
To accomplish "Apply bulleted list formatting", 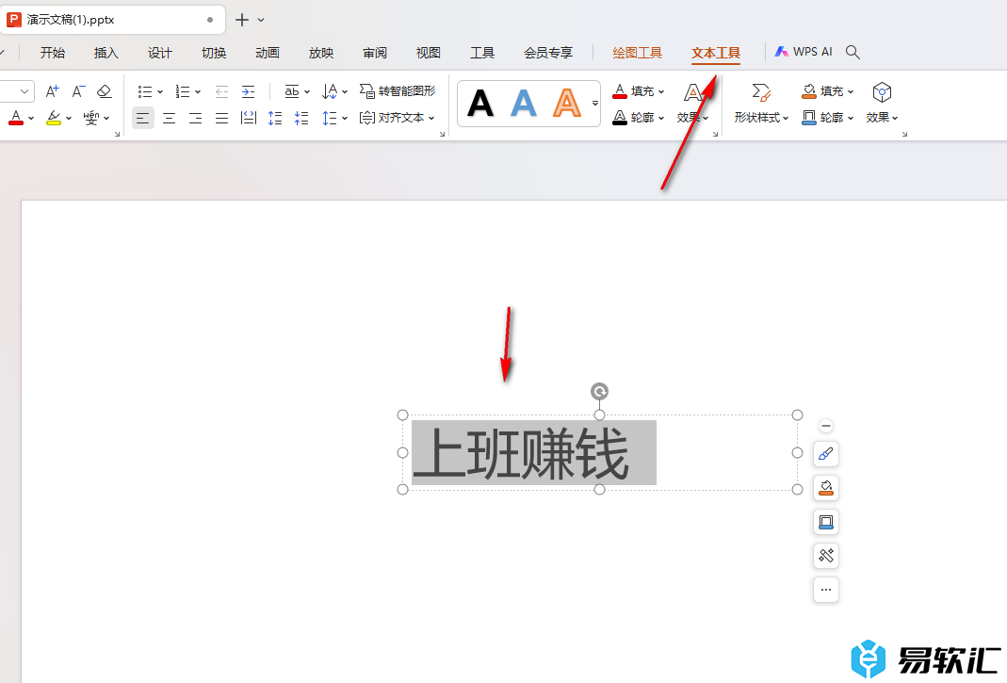I will point(144,92).
